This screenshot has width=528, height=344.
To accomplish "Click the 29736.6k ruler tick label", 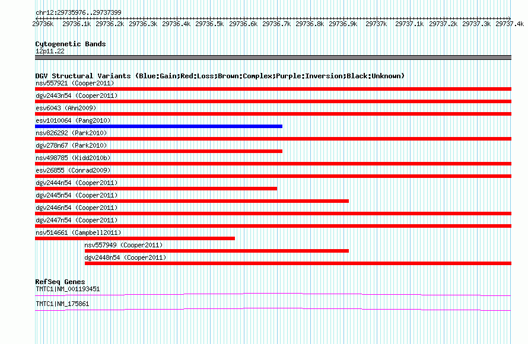I will click(x=243, y=24).
